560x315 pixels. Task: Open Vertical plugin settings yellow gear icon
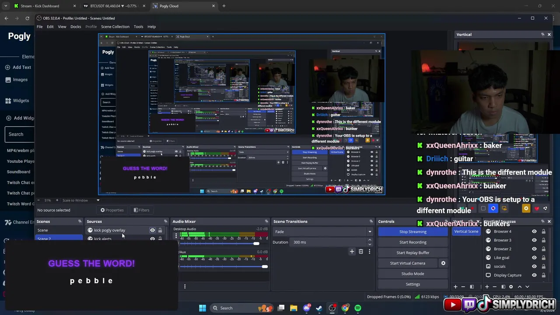(x=526, y=209)
